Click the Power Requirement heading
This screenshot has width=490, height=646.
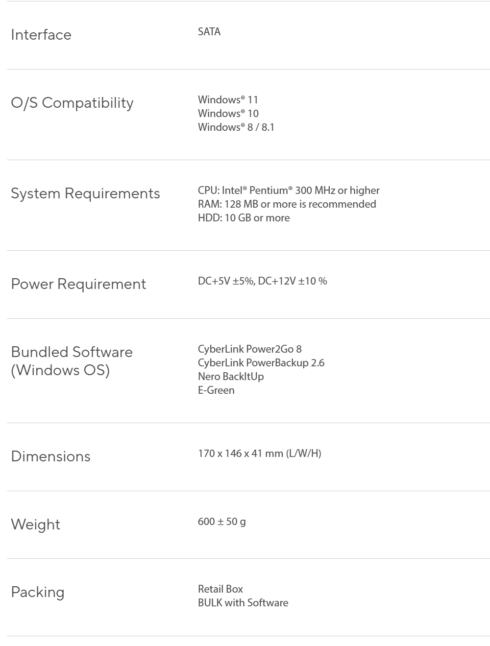(x=78, y=284)
